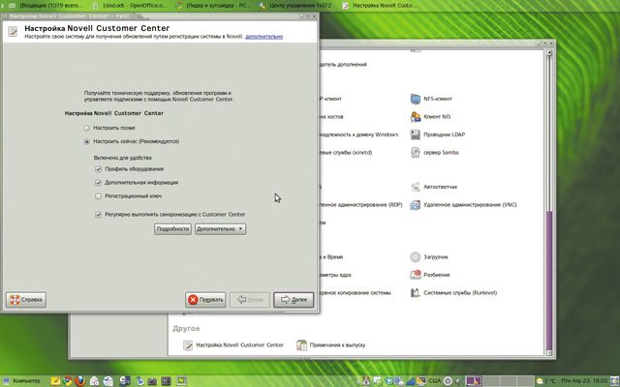Click the США keyboard layout indicator

tap(435, 381)
